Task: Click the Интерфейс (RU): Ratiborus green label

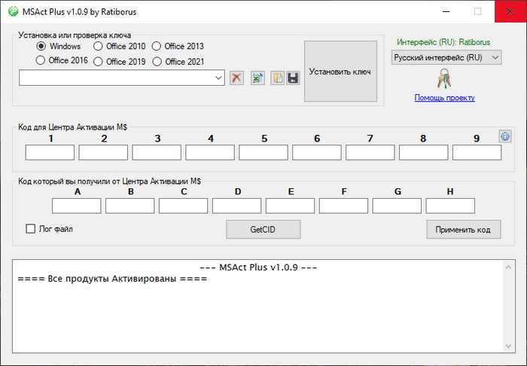Action: (443, 42)
